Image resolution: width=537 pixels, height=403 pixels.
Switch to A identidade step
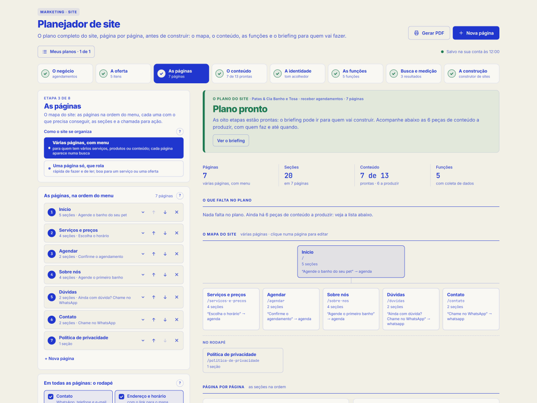[x=298, y=73]
